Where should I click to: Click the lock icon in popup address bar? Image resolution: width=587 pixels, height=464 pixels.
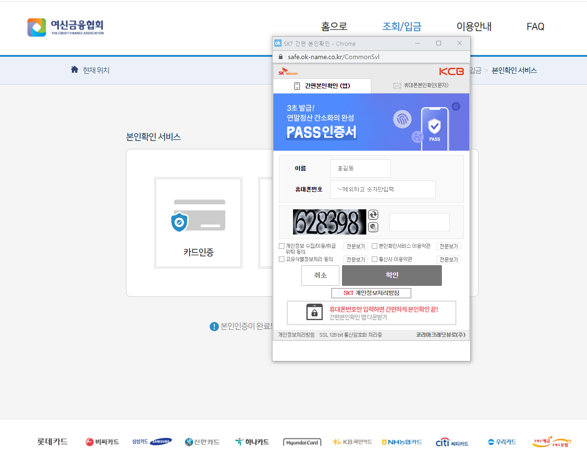[281, 57]
